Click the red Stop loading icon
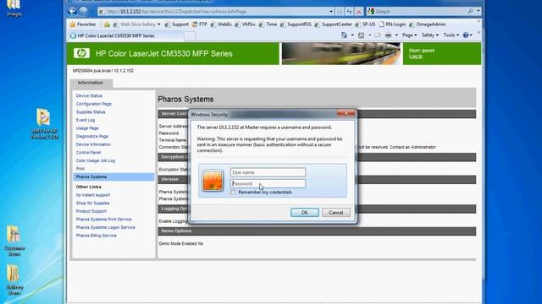 [359, 11]
